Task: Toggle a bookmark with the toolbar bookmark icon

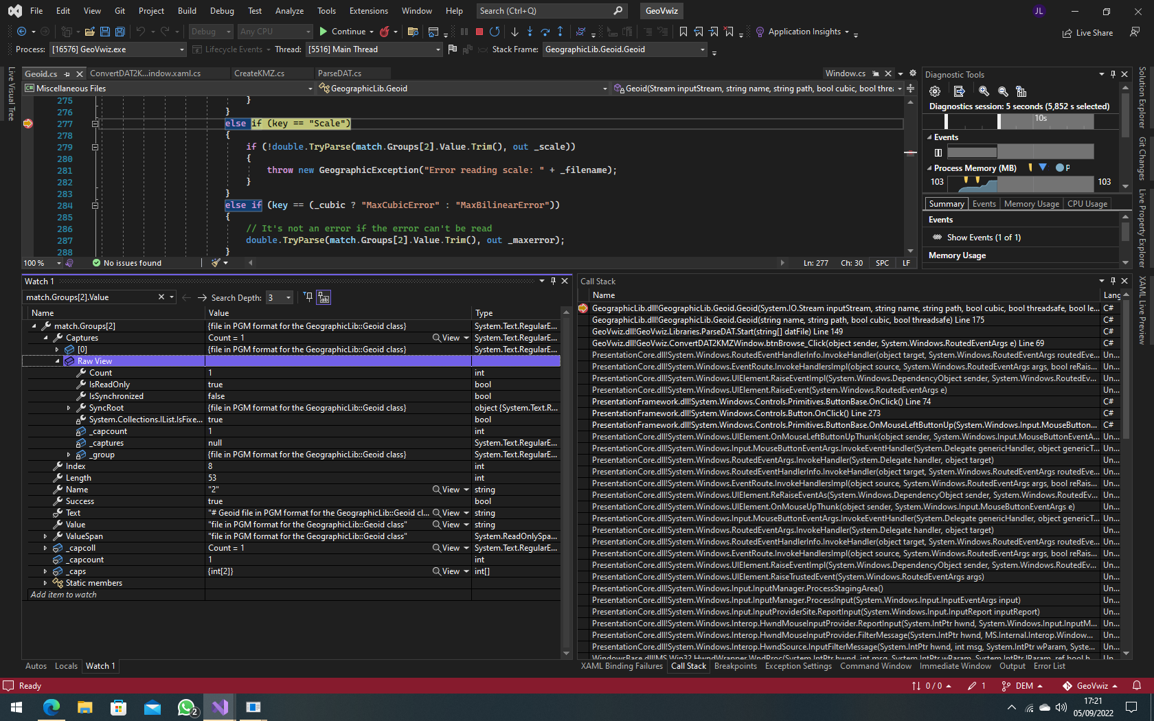Action: pos(683,32)
